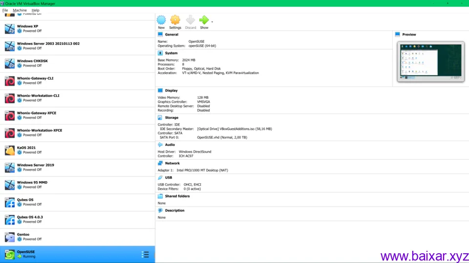The width and height of the screenshot is (469, 263).
Task: Click the KaOS 2021 OS icon
Action: point(10,150)
